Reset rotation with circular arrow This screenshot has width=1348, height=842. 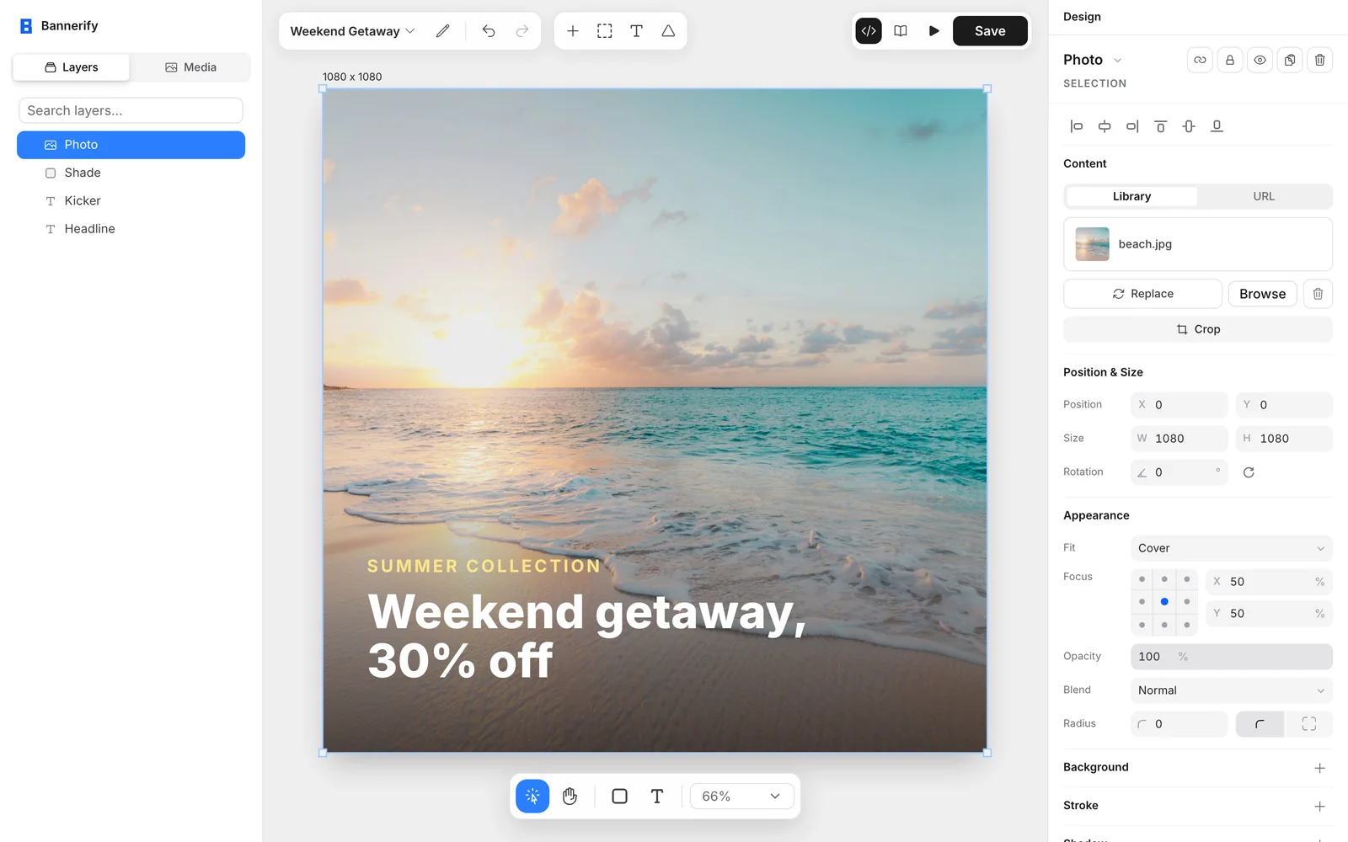(x=1249, y=472)
